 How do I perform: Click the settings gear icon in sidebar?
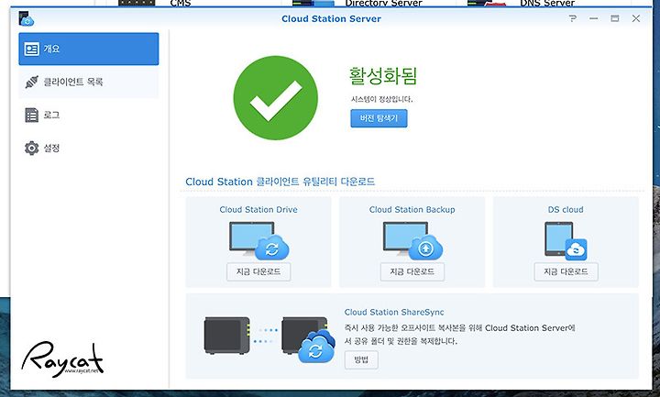point(31,149)
